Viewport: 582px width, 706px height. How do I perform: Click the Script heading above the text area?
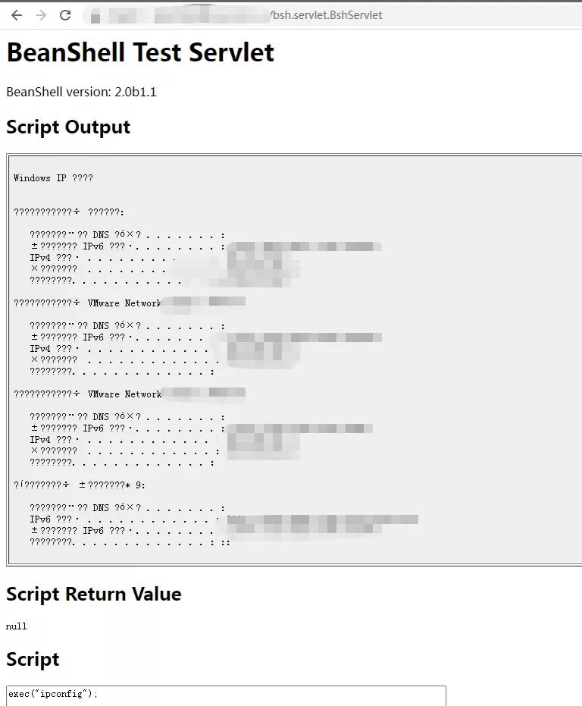tap(33, 659)
